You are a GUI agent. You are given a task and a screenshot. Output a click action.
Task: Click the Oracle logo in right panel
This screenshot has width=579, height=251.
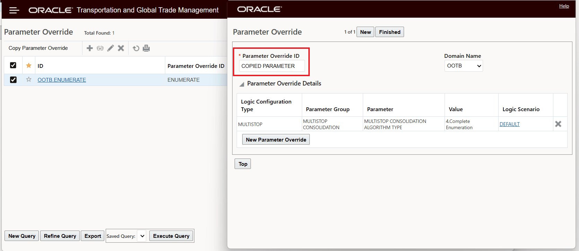pyautogui.click(x=260, y=9)
